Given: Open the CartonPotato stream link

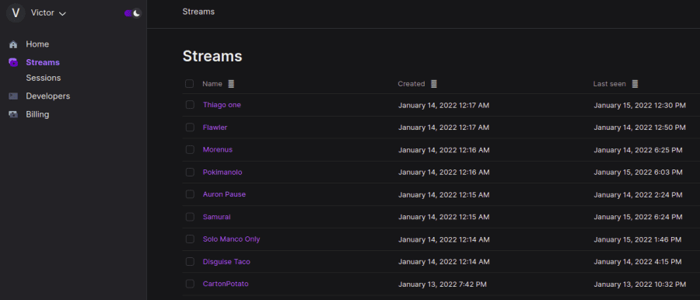Looking at the screenshot, I should (x=226, y=284).
